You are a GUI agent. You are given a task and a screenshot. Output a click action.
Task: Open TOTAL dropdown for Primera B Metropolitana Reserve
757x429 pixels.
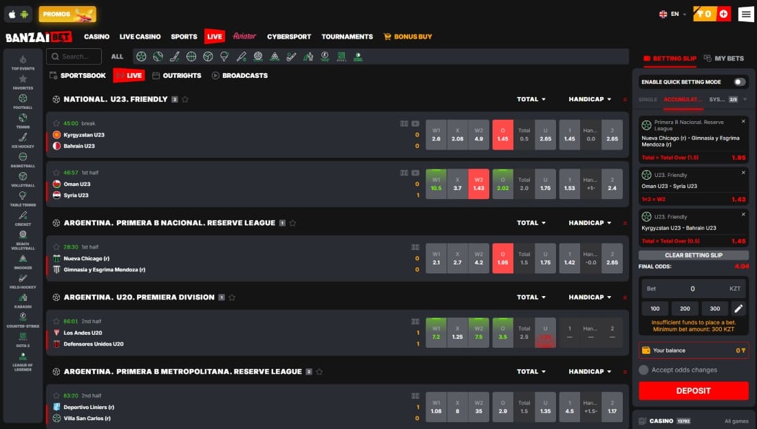coord(531,372)
